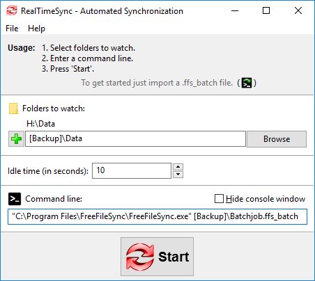Click the green plus add-folder icon

tap(16, 139)
